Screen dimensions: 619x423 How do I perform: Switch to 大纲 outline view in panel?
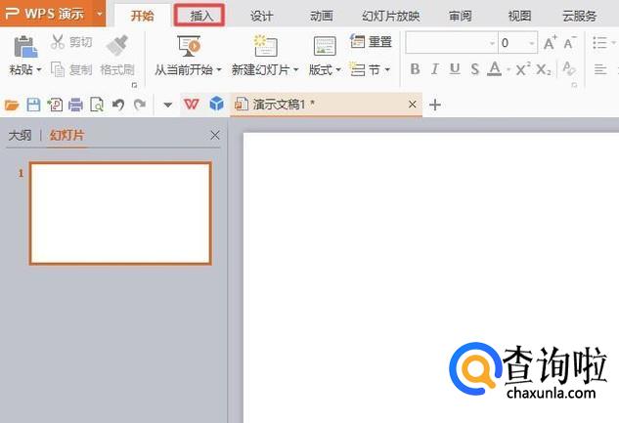tap(20, 136)
